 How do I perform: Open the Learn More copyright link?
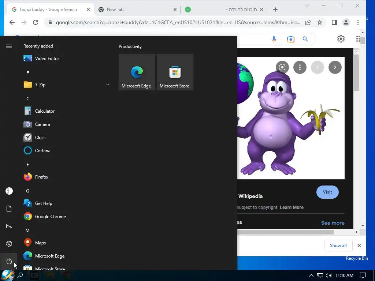(x=292, y=207)
